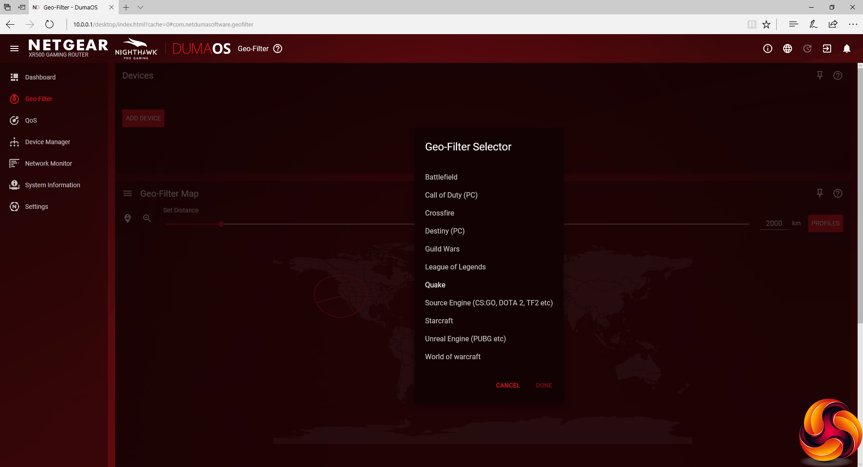The image size is (863, 467).
Task: Click DONE in Geo-Filter Selector
Action: point(544,385)
